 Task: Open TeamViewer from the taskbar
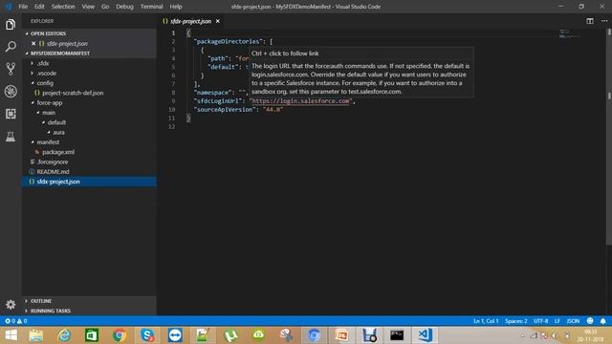pyautogui.click(x=175, y=335)
